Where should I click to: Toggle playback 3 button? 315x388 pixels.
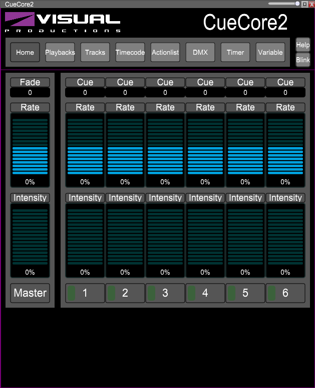[165, 293]
